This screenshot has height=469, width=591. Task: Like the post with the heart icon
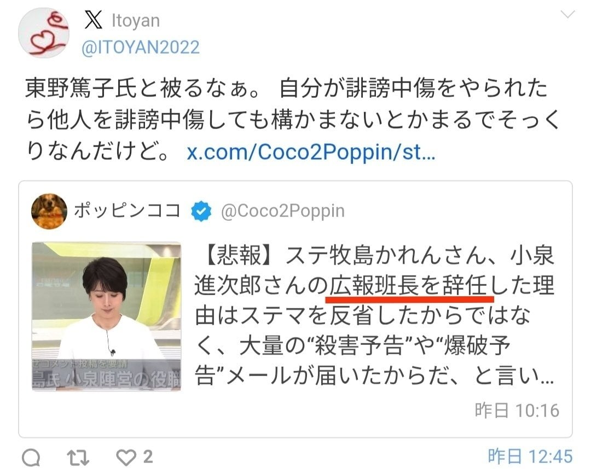coord(126,458)
